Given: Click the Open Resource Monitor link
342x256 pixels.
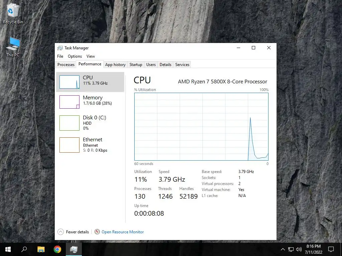Looking at the screenshot, I should click(123, 232).
